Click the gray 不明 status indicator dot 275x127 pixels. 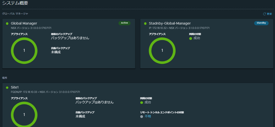click(x=142, y=117)
